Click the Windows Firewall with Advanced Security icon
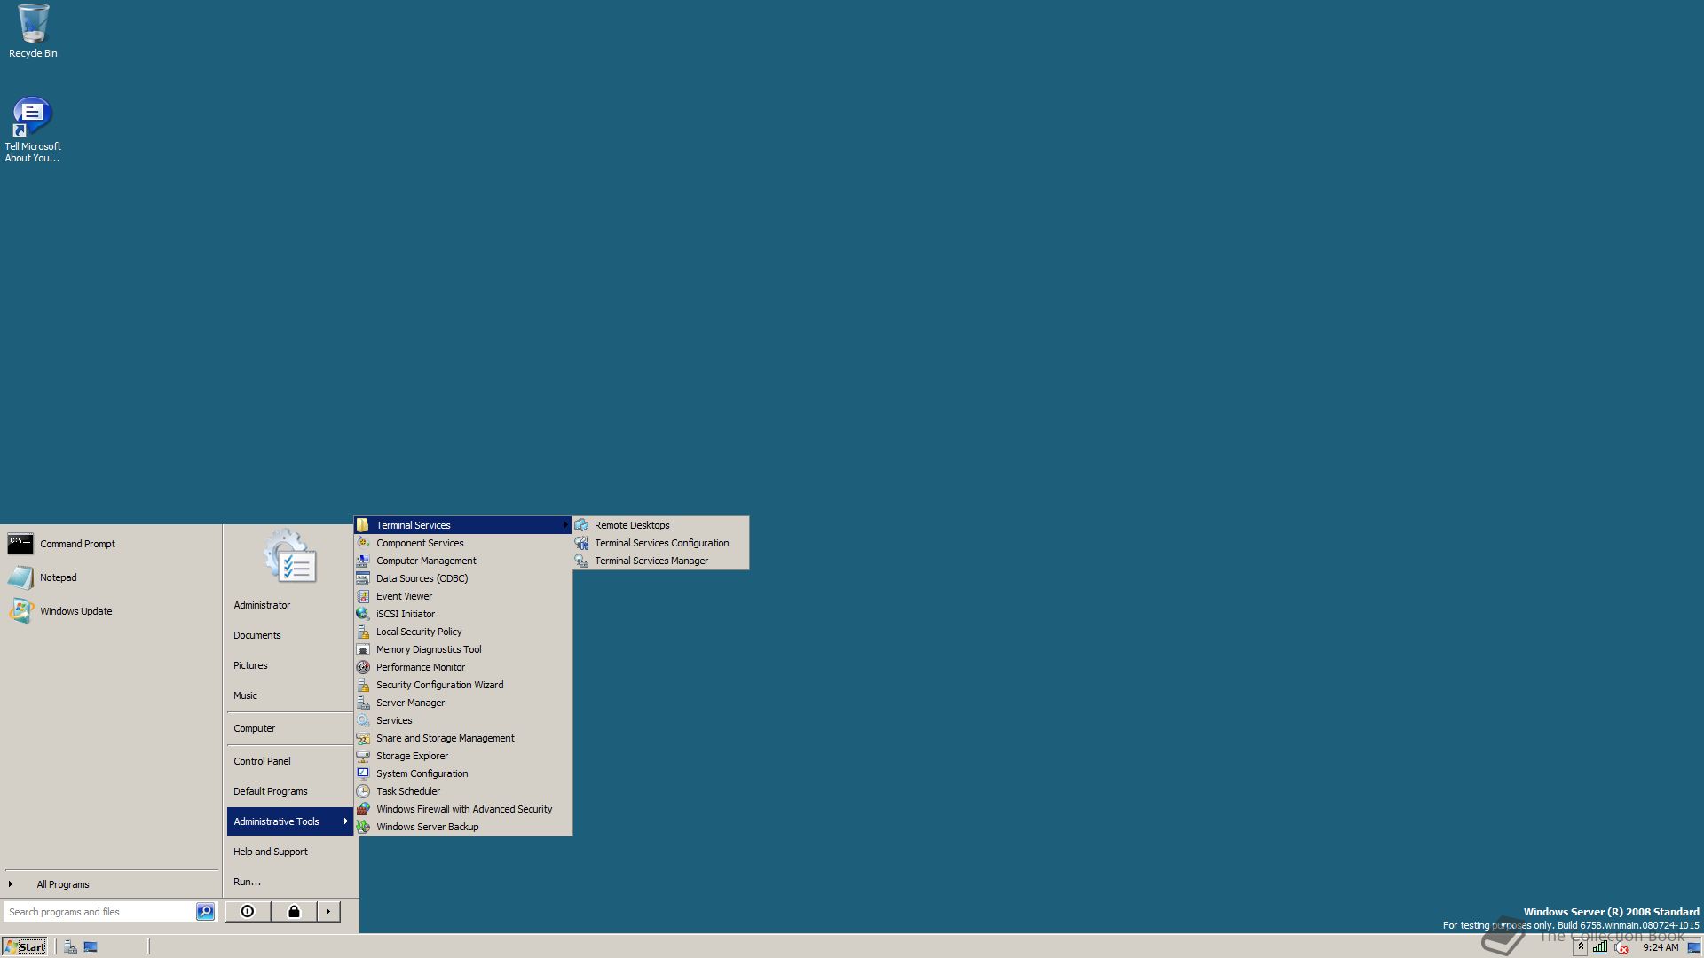The width and height of the screenshot is (1704, 958). pos(363,809)
